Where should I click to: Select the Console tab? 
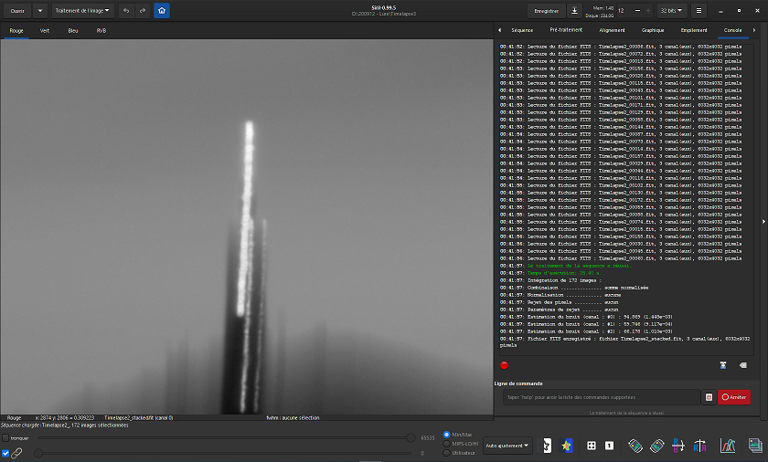pos(732,30)
